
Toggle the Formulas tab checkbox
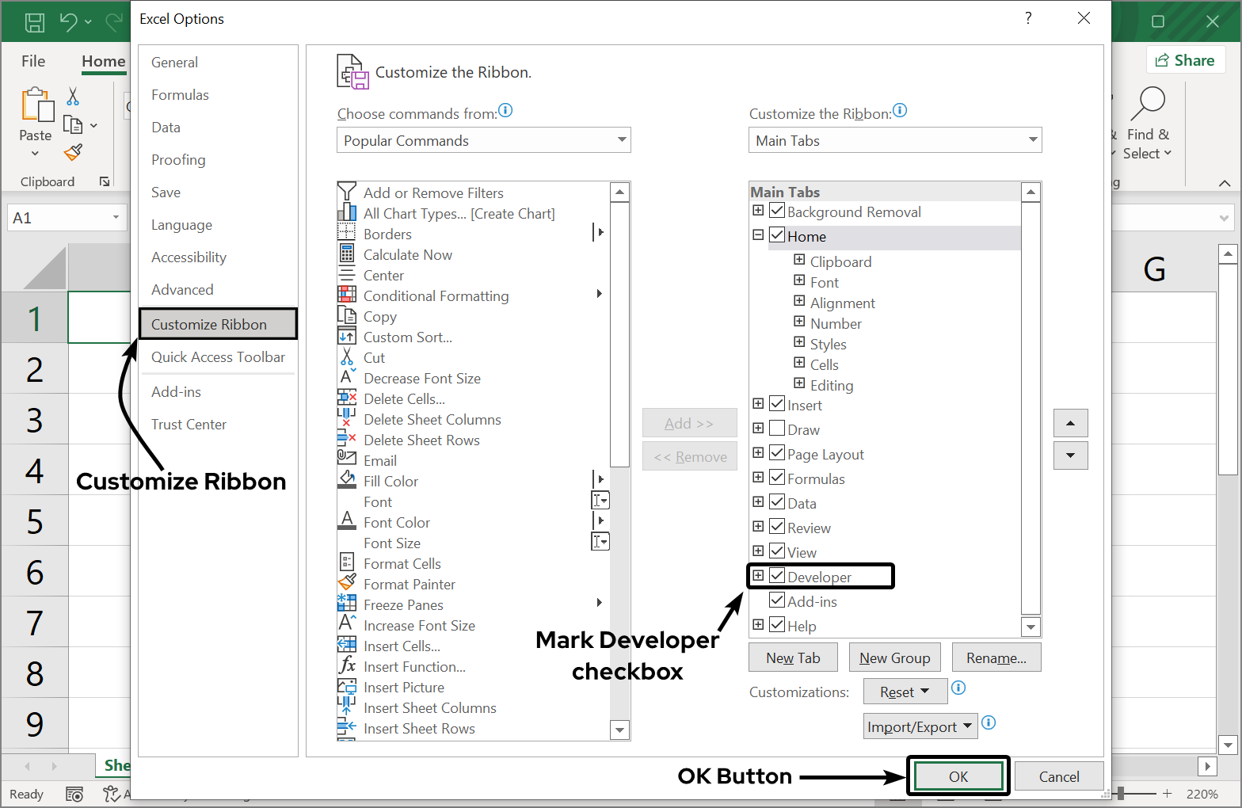coord(777,478)
